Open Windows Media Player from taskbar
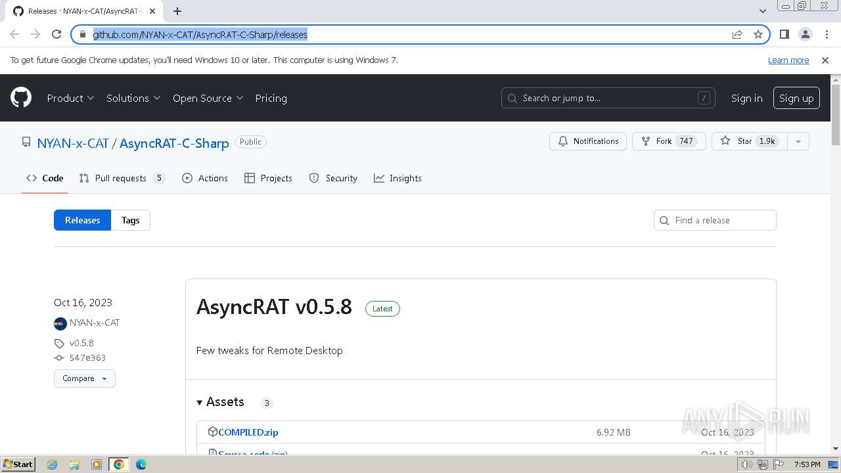This screenshot has height=473, width=841. coord(97,464)
